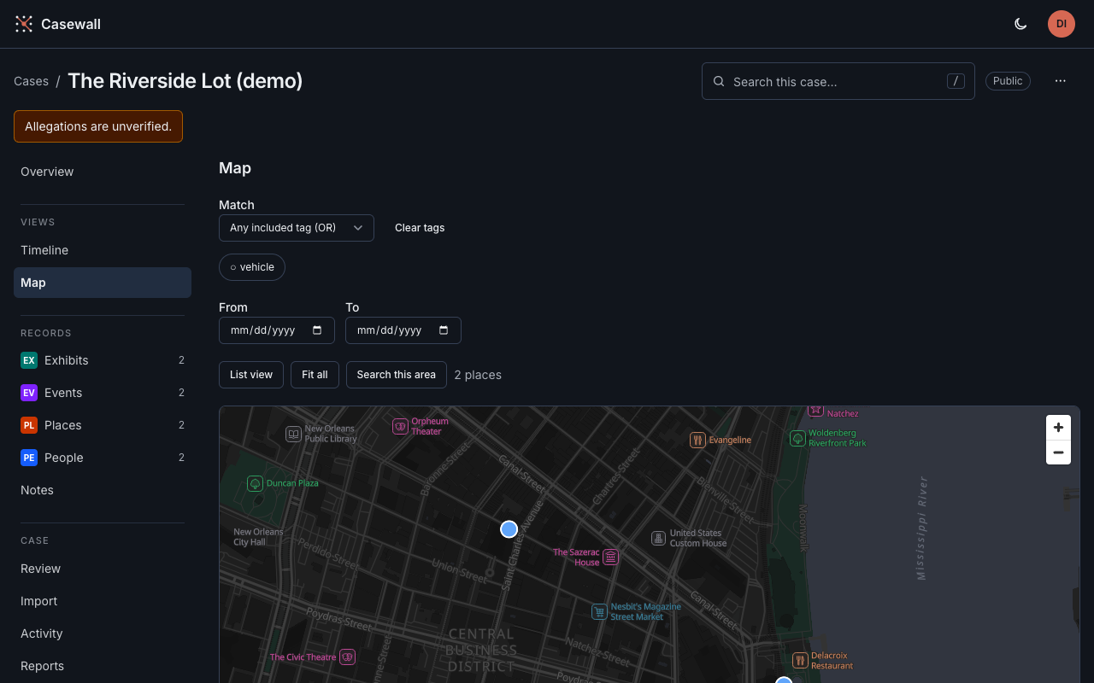Click the PL Places icon

pyautogui.click(x=29, y=425)
